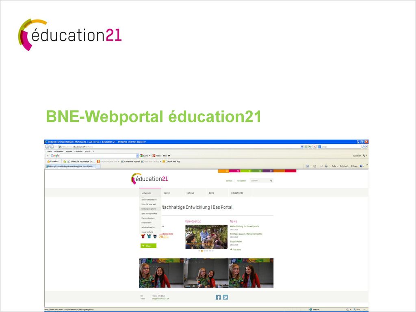416x312 pixels.
Task: Open the Bearbeiten menu
Action: pos(59,152)
